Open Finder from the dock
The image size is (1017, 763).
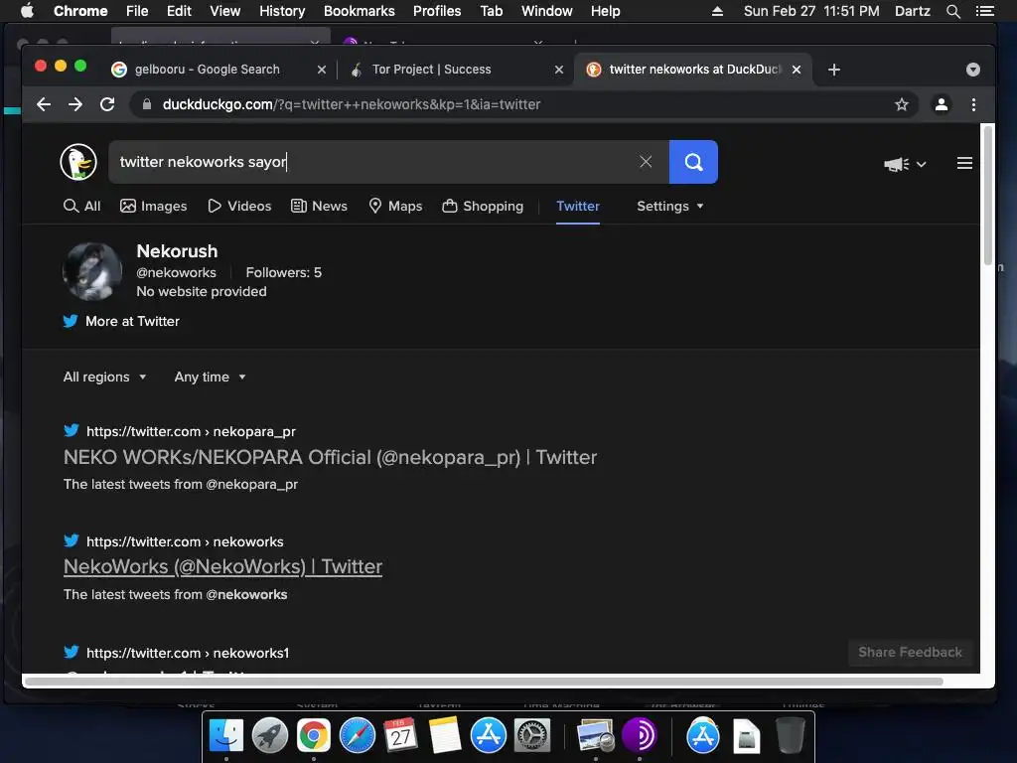point(225,736)
